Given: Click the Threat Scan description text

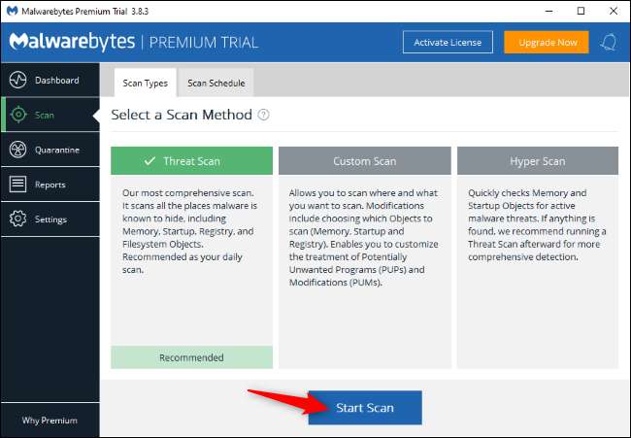Looking at the screenshot, I should [x=189, y=231].
